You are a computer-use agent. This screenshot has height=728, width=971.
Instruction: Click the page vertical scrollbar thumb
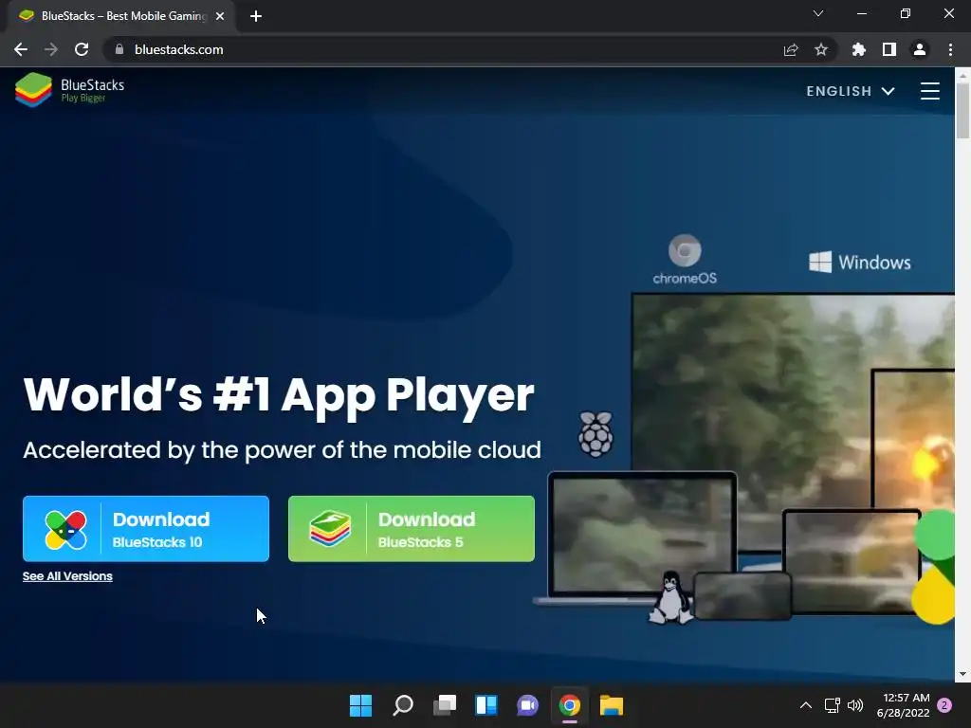(962, 110)
